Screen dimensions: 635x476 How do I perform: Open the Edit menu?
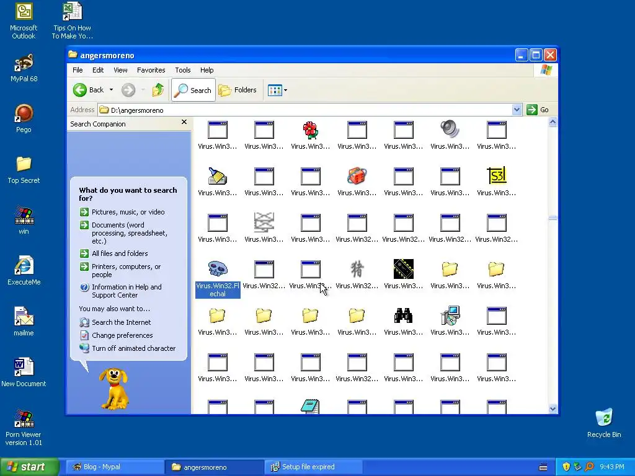(98, 70)
